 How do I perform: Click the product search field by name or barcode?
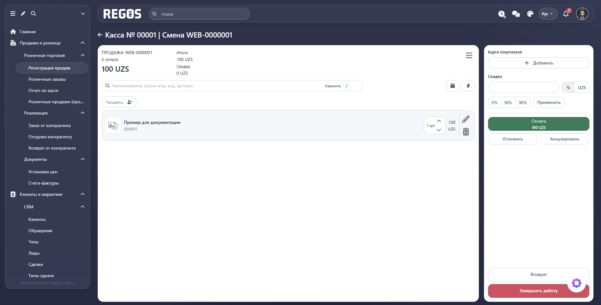coord(232,86)
